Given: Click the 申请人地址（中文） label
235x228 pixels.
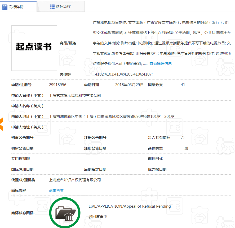Looking at the screenshot, I should pos(28,117).
